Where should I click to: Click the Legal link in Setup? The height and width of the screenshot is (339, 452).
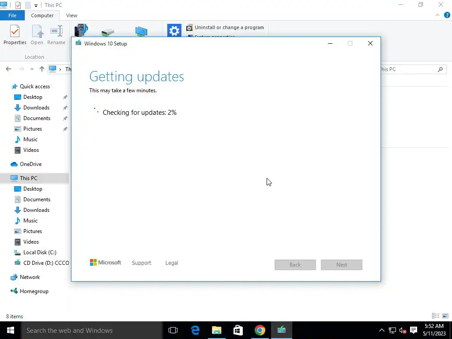point(172,263)
